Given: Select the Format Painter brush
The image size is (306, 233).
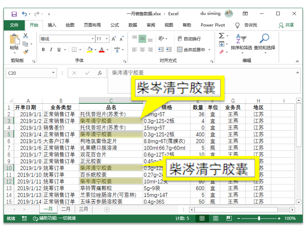Looking at the screenshot, I should pyautogui.click(x=26, y=52).
